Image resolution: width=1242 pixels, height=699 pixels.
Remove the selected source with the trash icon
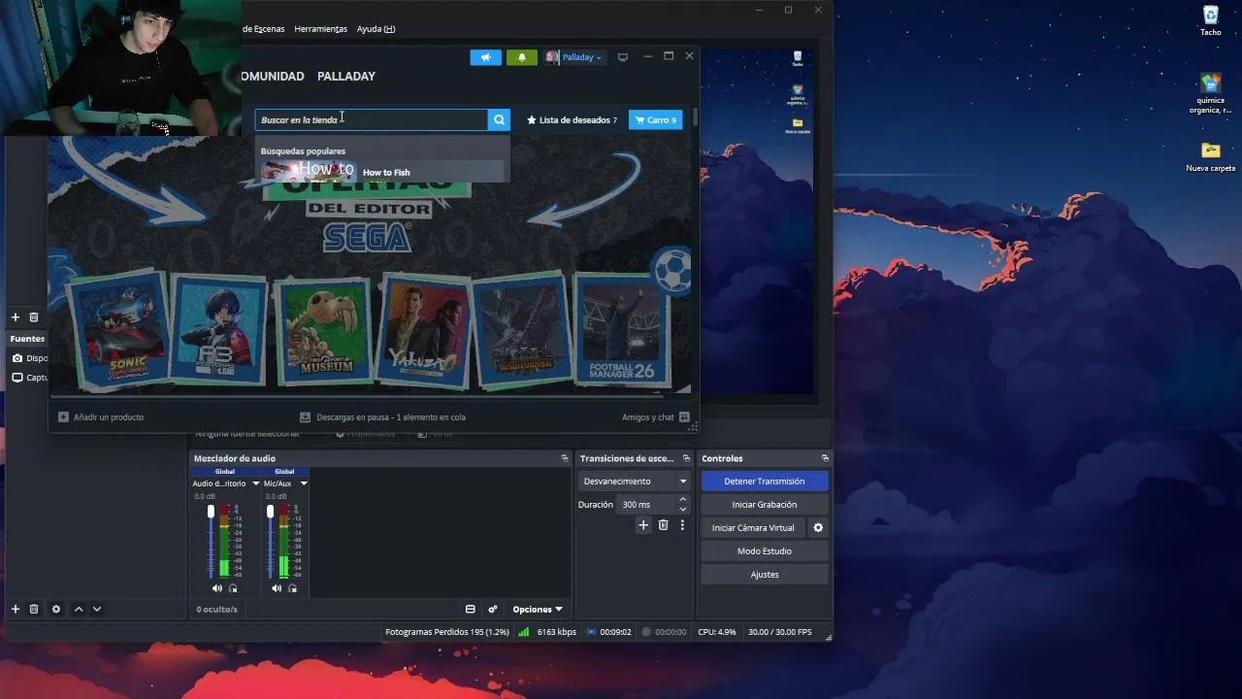pyautogui.click(x=34, y=609)
